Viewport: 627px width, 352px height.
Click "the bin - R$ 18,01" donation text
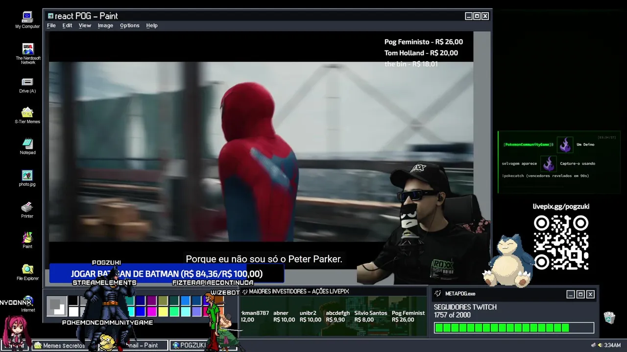[411, 64]
